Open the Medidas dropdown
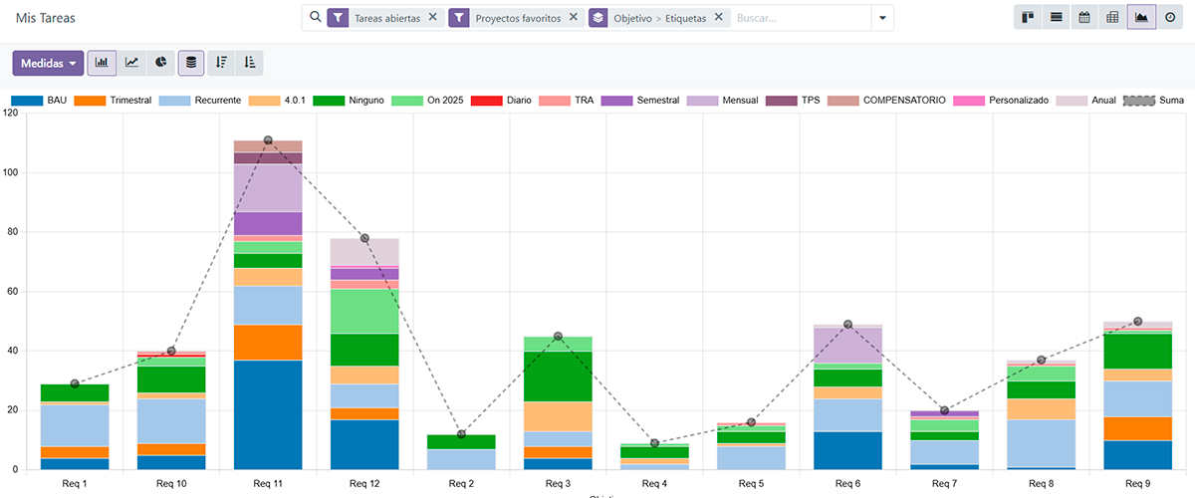 pos(48,63)
